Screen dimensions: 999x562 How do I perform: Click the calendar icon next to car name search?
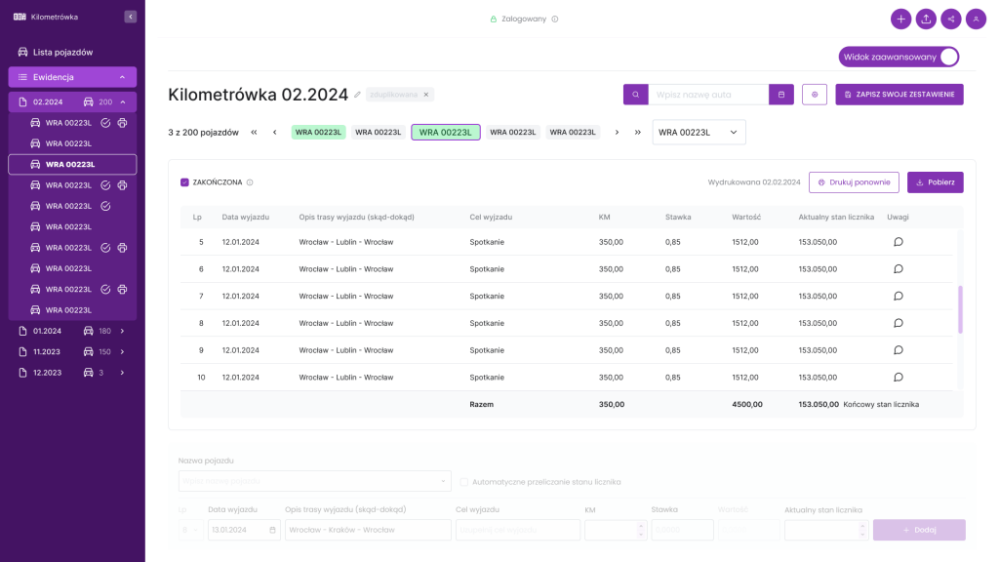780,95
